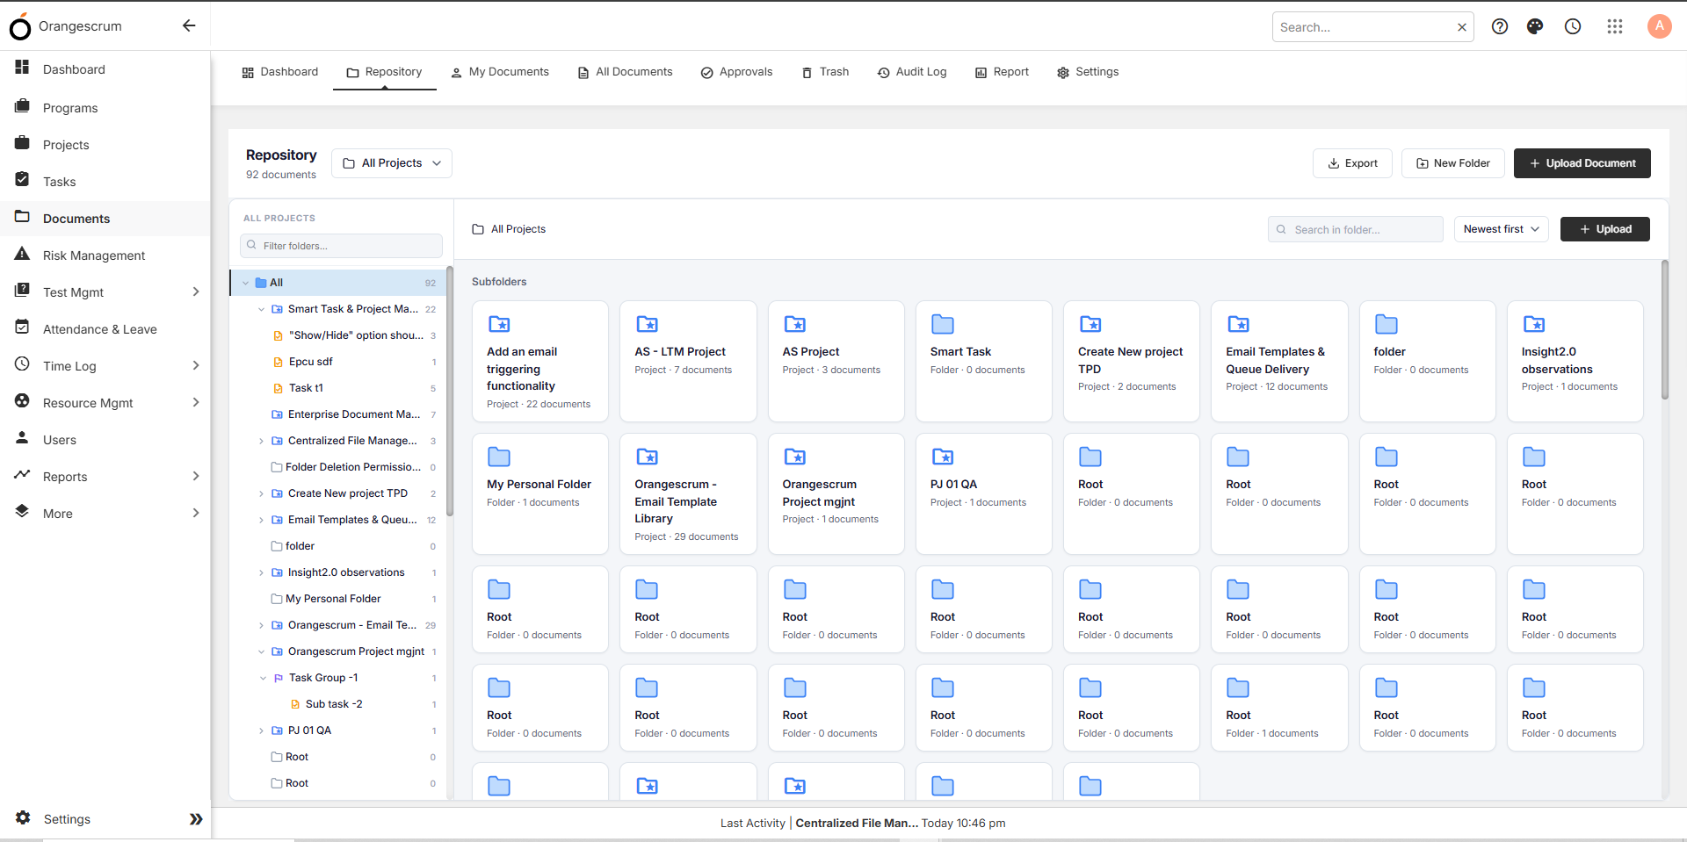Switch to the Approvals tab
Screen dimensions: 1687x842
pyautogui.click(x=736, y=72)
